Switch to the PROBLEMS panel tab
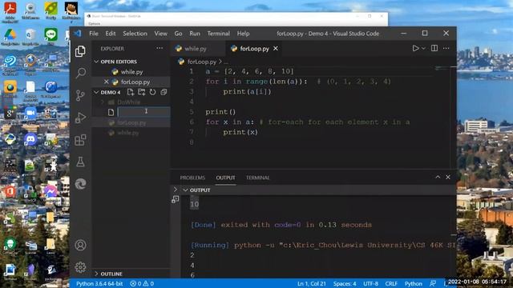Image resolution: width=513 pixels, height=288 pixels. (x=192, y=178)
